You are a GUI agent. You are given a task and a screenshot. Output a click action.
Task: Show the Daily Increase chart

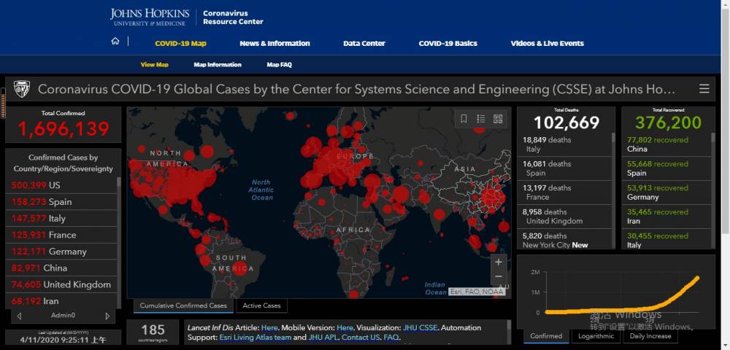click(x=650, y=336)
